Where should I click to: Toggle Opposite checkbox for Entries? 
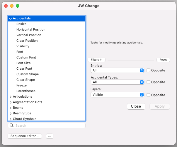pos(148,70)
